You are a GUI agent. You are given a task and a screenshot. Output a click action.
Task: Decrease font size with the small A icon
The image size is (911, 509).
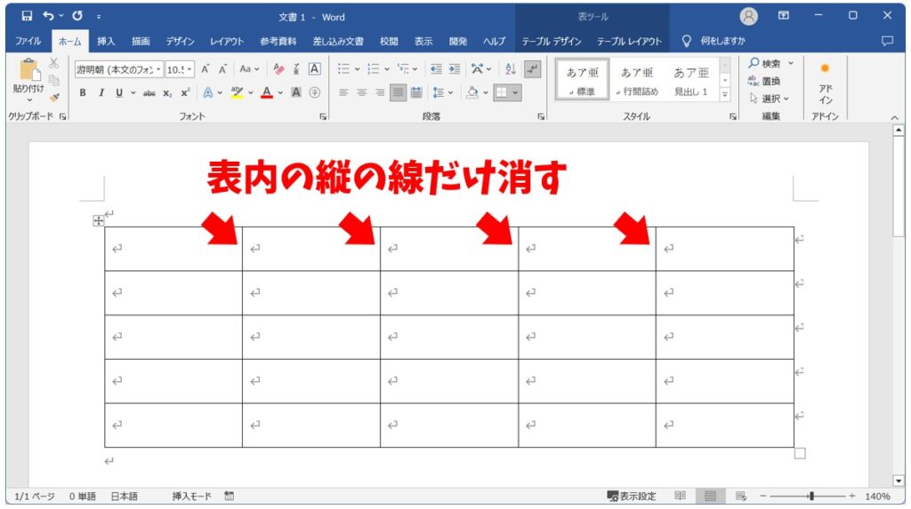(x=222, y=69)
